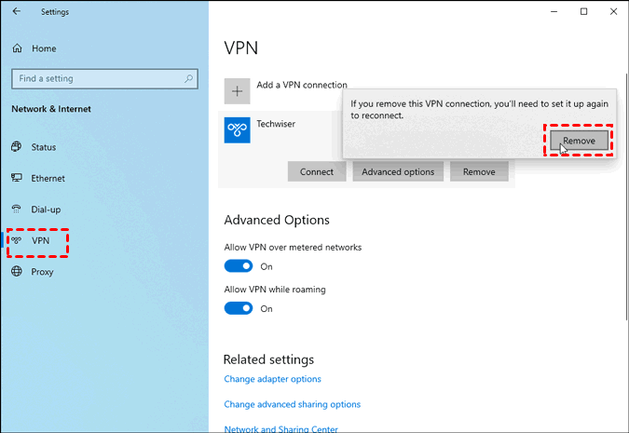
Task: Select the Techwiser VPN connection icon
Action: point(238,129)
